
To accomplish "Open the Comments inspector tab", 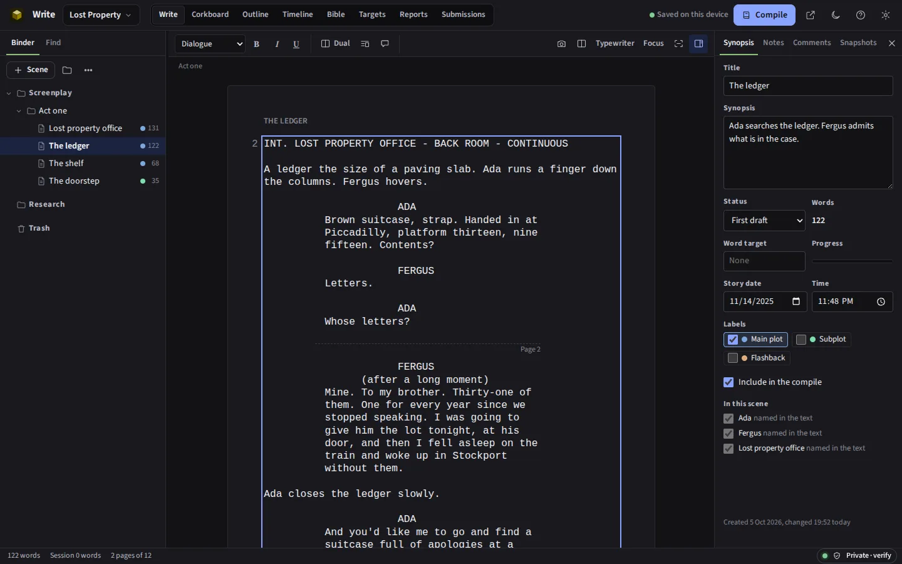I will pyautogui.click(x=812, y=43).
